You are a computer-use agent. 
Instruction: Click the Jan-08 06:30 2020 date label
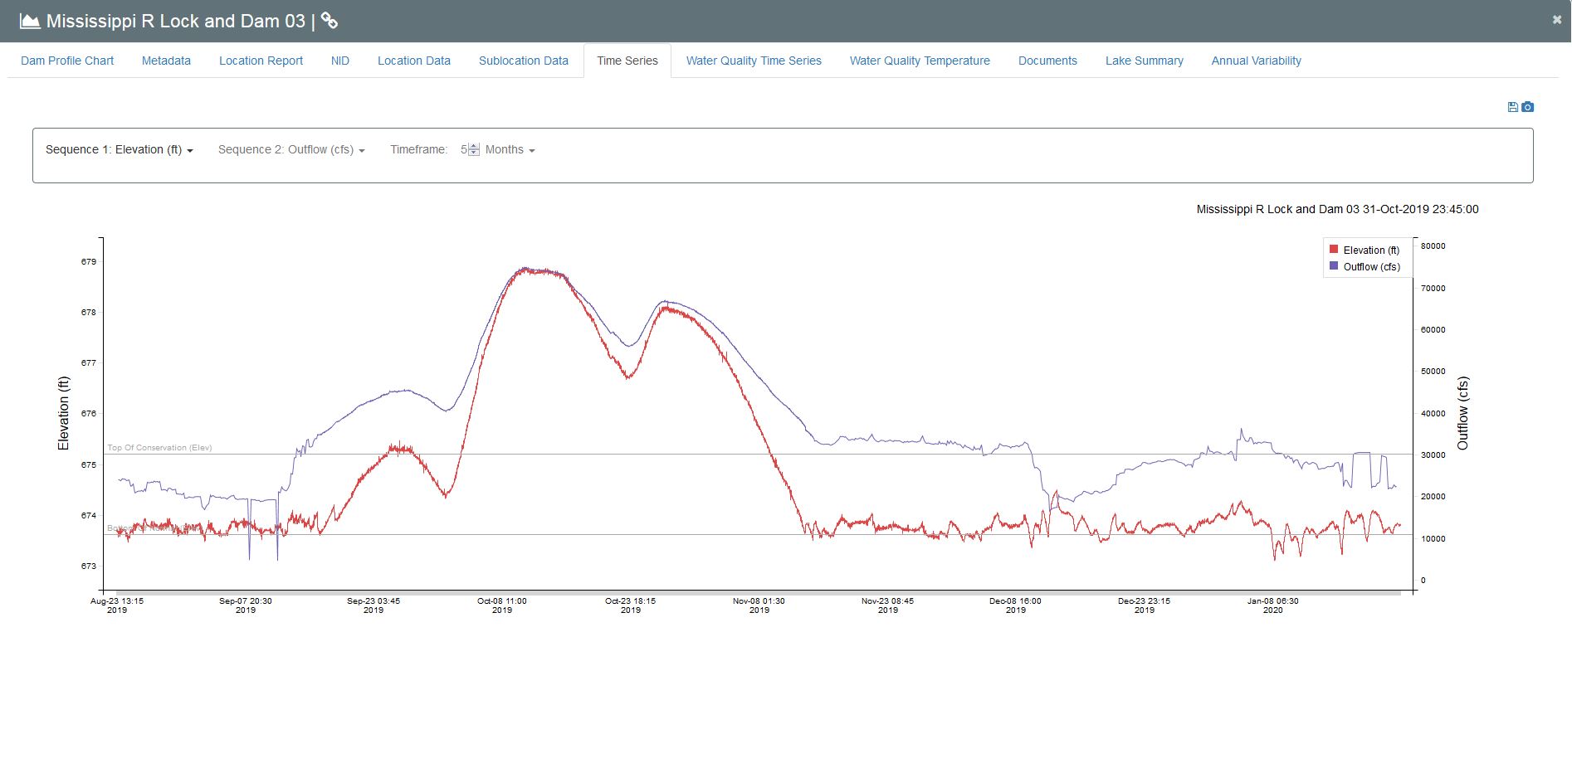click(x=1273, y=605)
